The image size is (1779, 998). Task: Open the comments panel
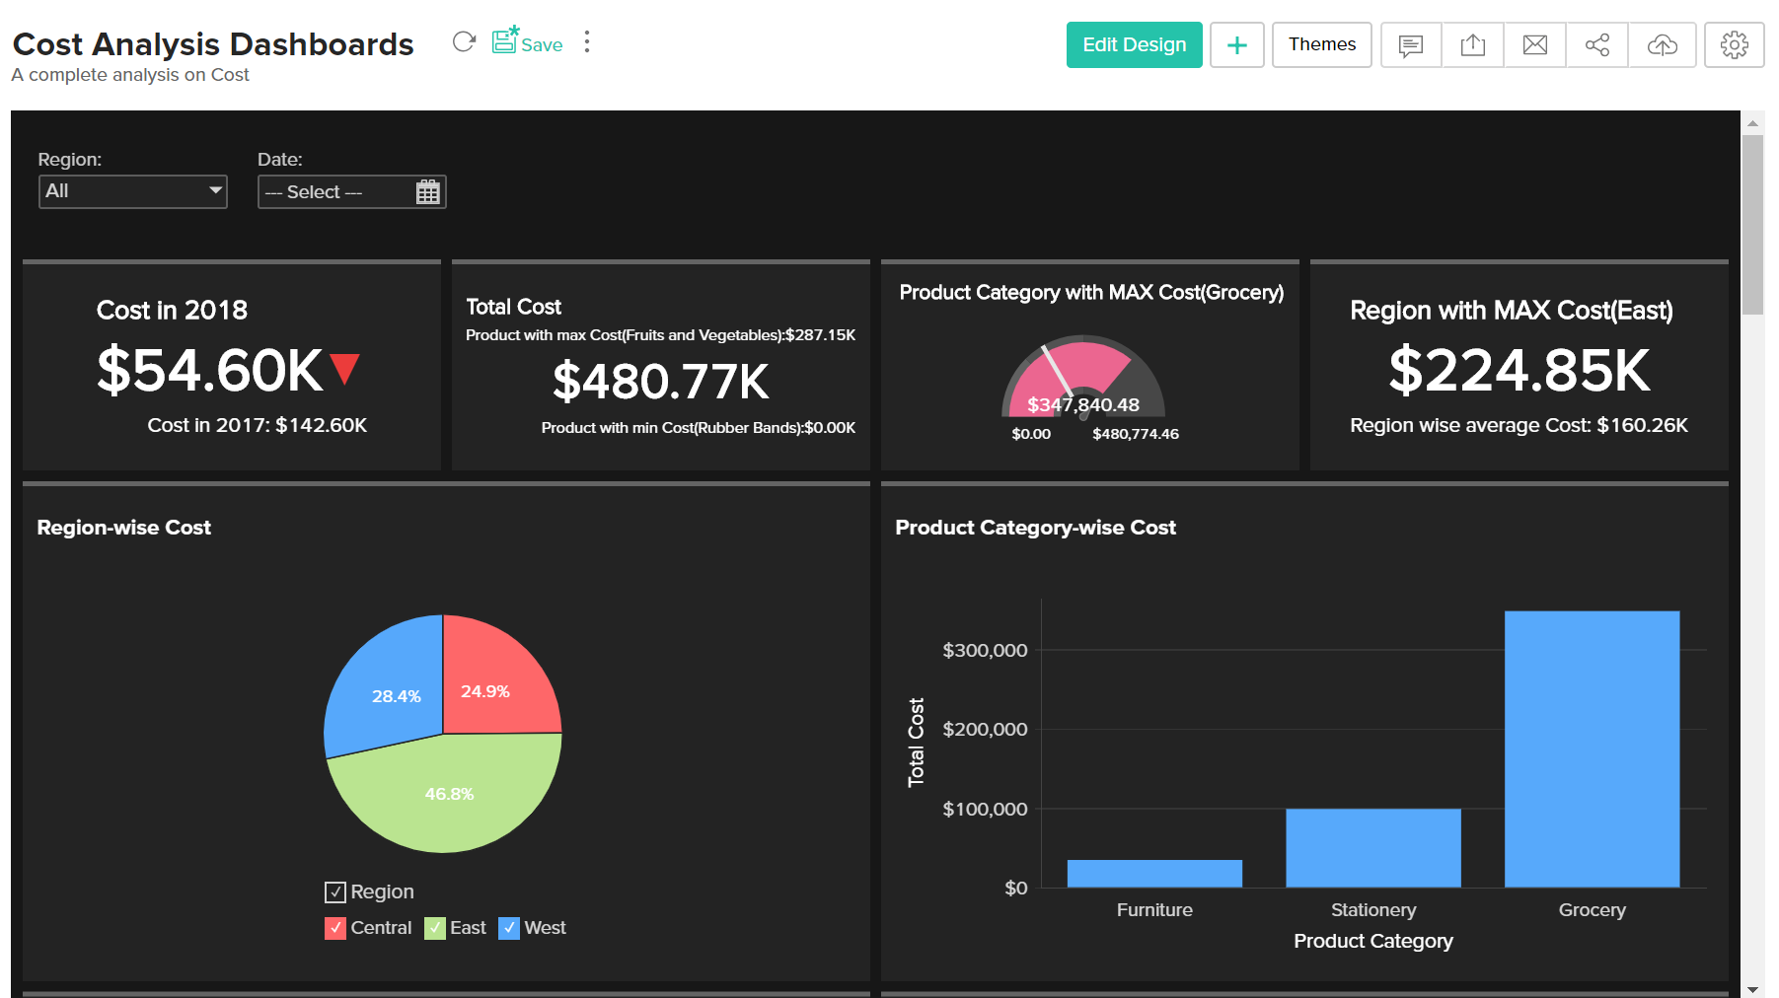point(1410,44)
